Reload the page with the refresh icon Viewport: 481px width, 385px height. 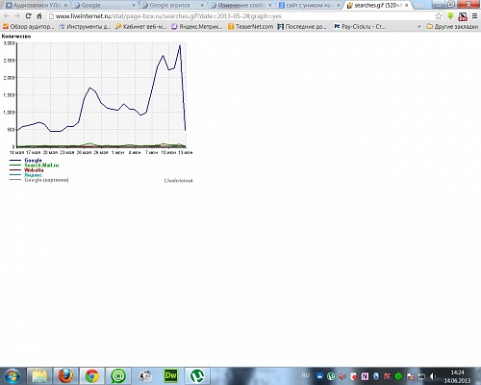point(28,16)
